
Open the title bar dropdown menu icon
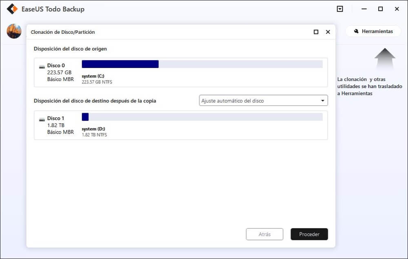pyautogui.click(x=340, y=9)
